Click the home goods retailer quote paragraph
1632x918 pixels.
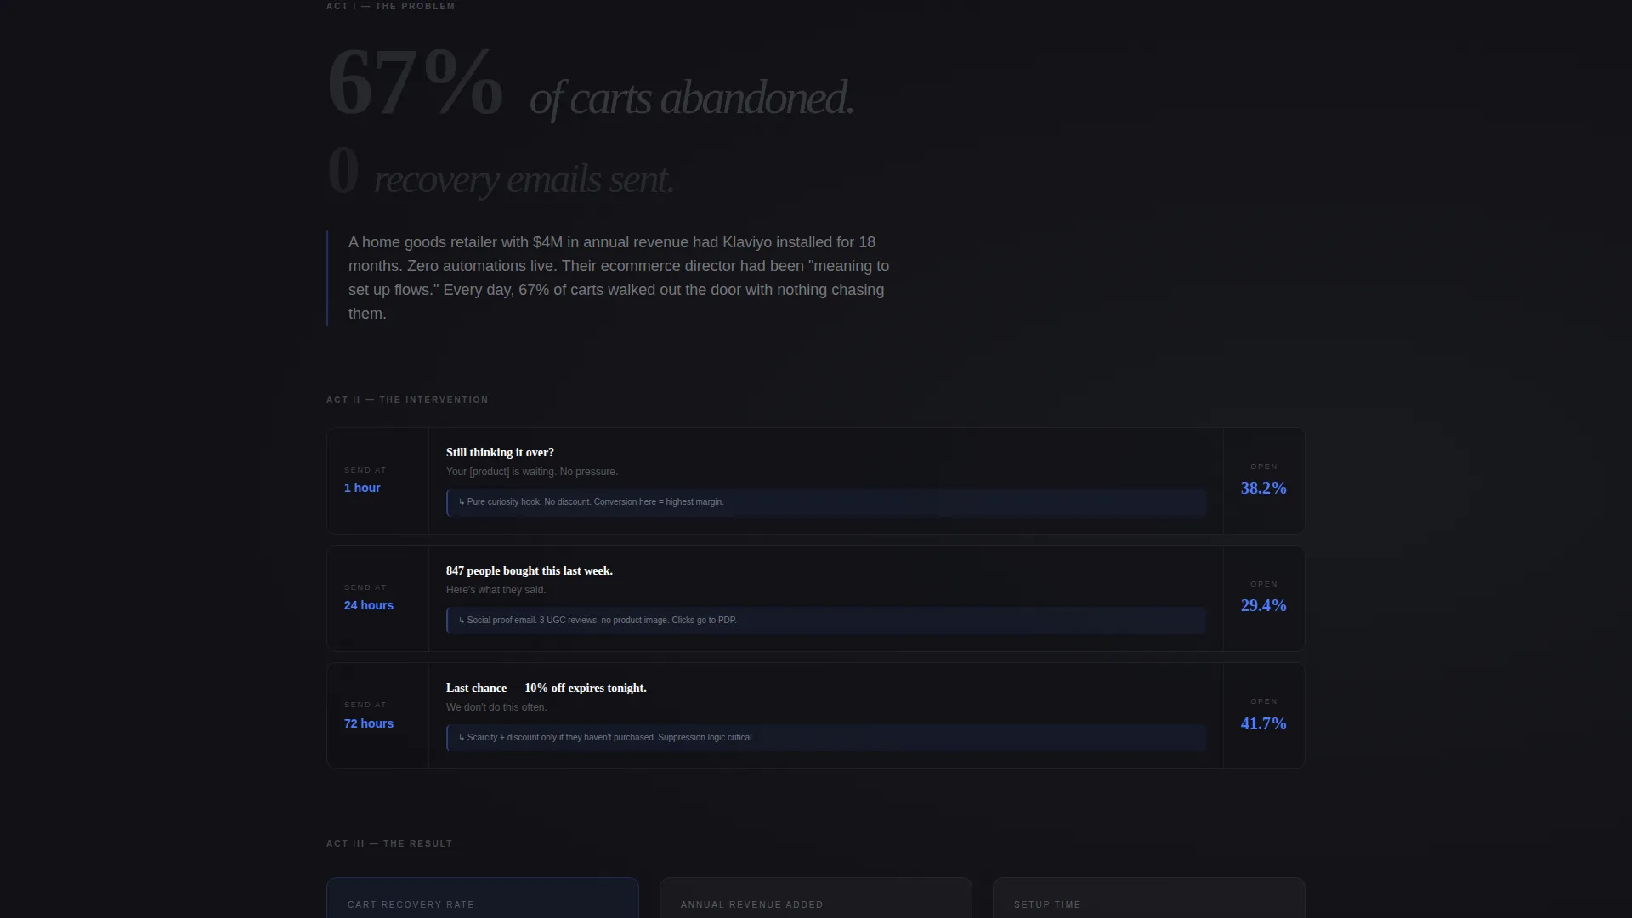[619, 278]
